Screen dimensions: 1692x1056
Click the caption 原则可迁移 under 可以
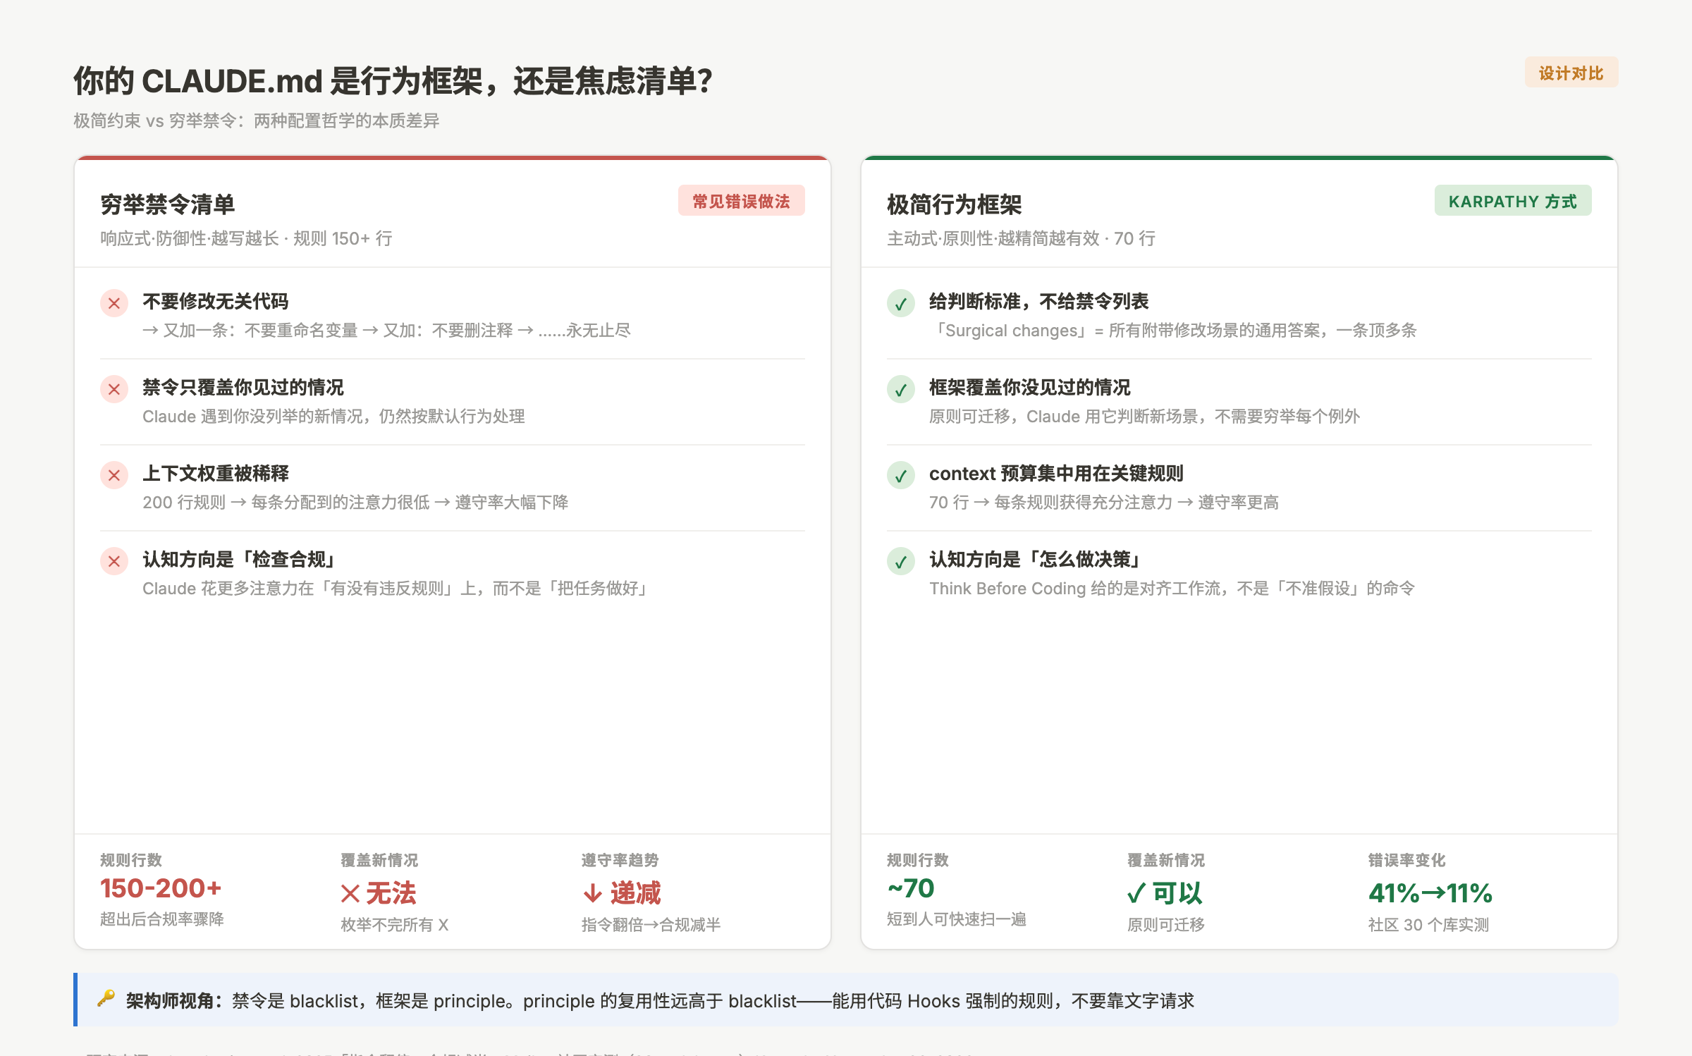(1166, 924)
